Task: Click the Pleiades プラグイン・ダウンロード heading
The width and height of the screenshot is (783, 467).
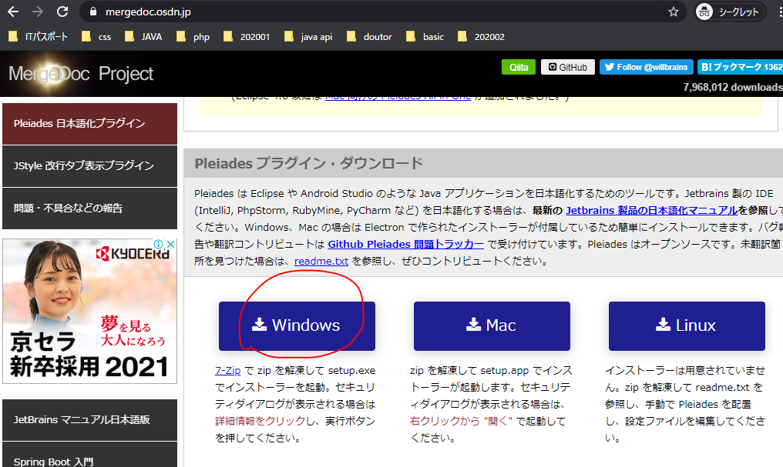Action: pyautogui.click(x=308, y=163)
